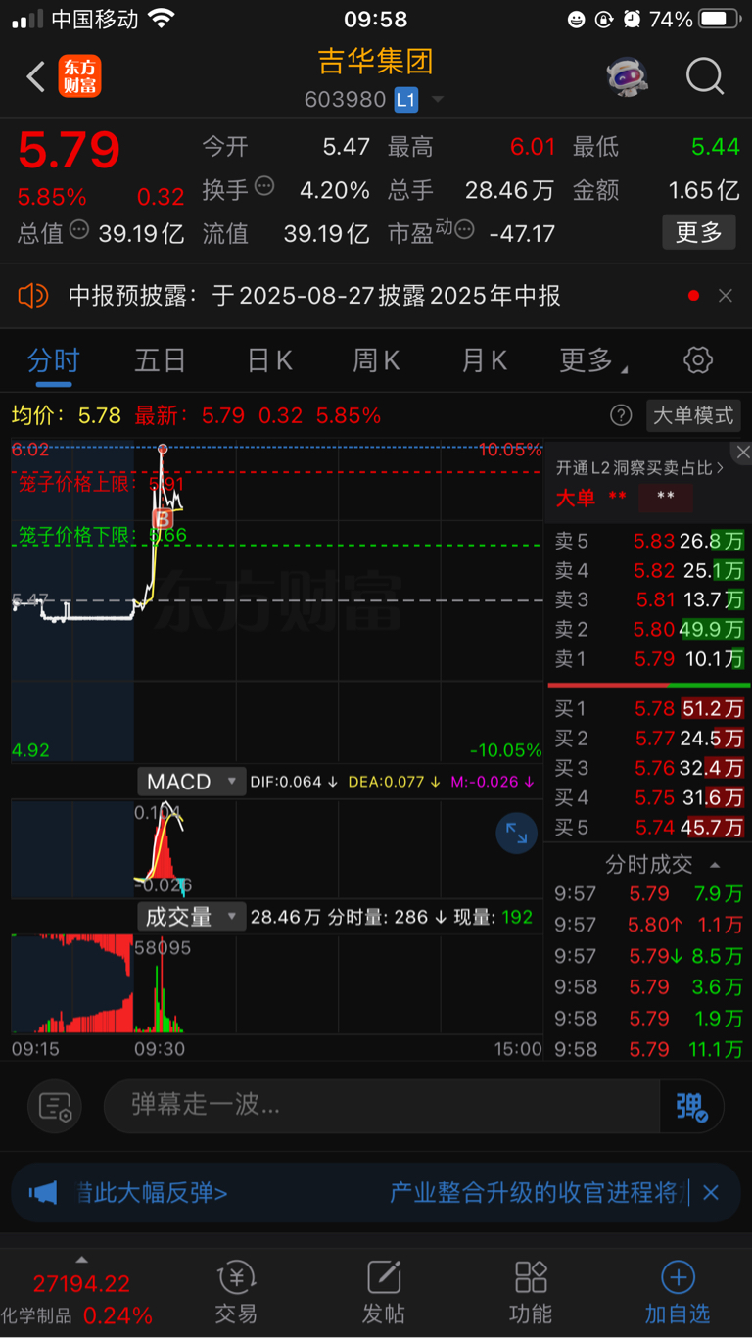Viewport: 752px width, 1338px height.
Task: Select the 分时 tab
Action: [x=53, y=360]
